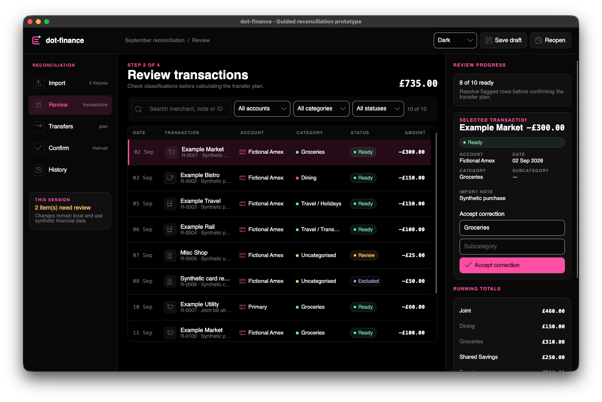Click the receipt icon for Synthetic card row

click(x=170, y=281)
